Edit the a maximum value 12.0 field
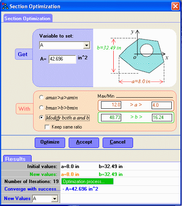This screenshot has height=206, width=182. click(111, 105)
